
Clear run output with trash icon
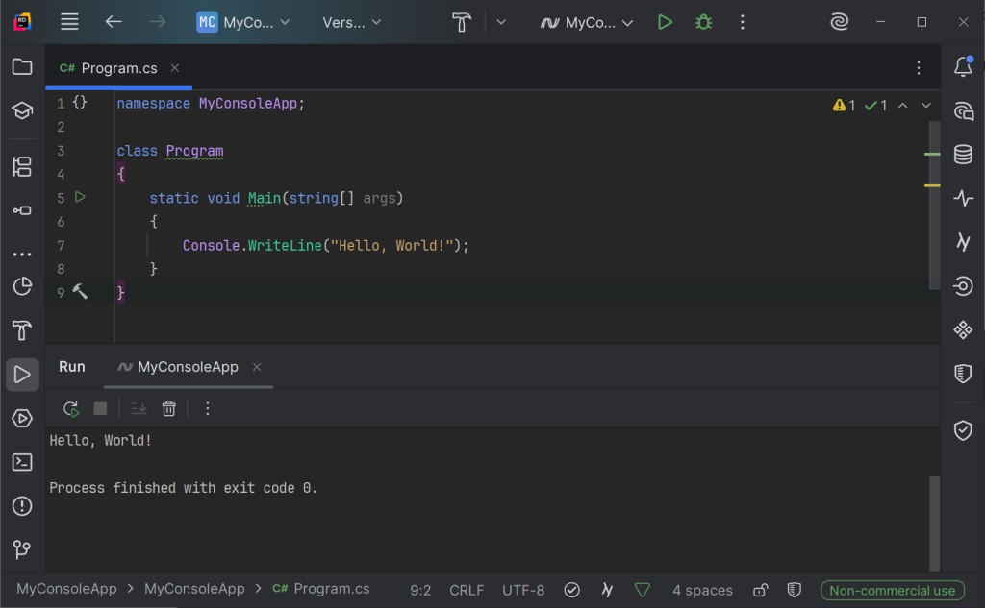pos(169,408)
